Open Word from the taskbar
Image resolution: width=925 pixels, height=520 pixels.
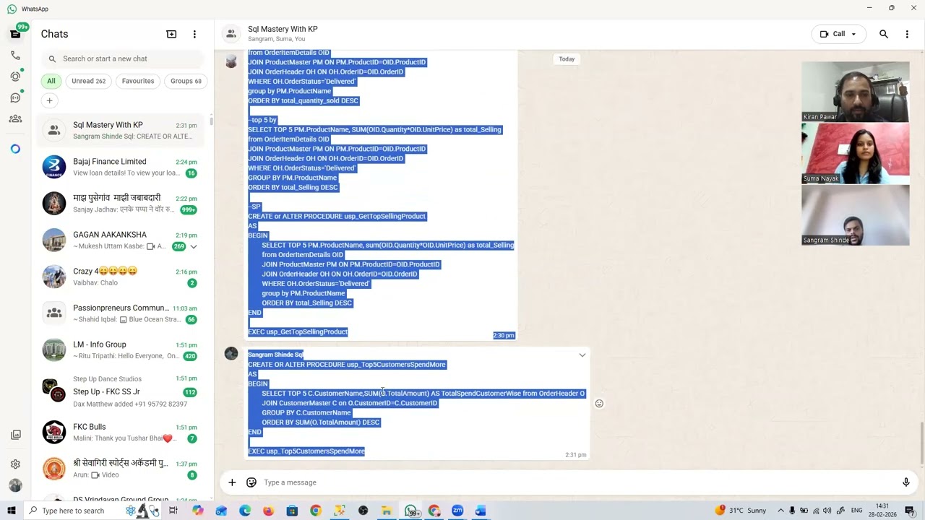[x=481, y=511]
